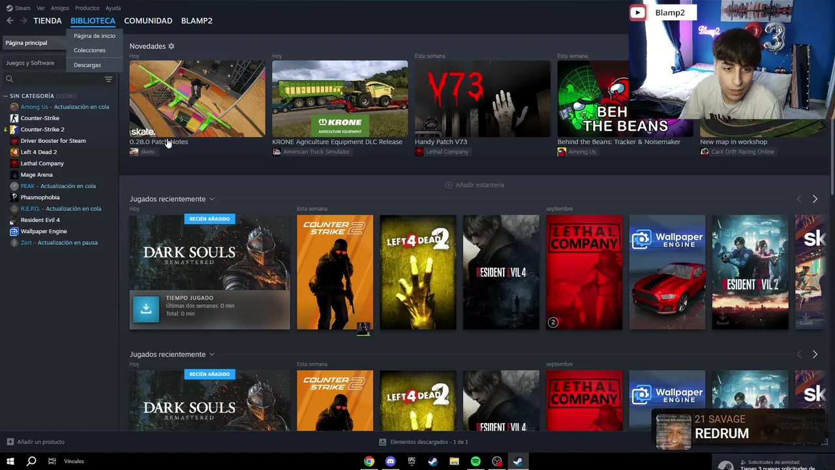The width and height of the screenshot is (835, 470).
Task: Open the Novedades settings gear
Action: [x=172, y=46]
